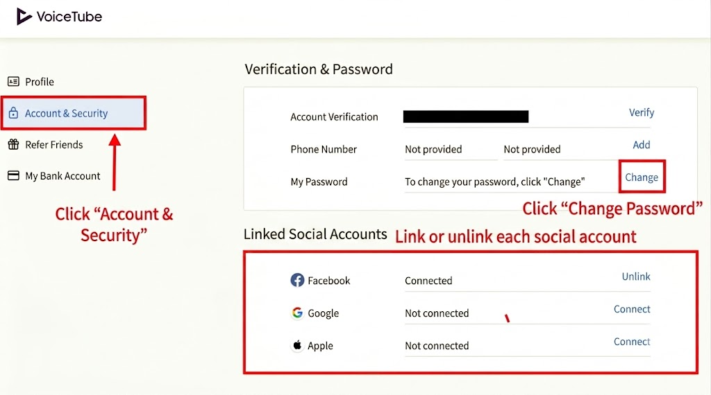Select Account & Security in sidebar

[74, 113]
